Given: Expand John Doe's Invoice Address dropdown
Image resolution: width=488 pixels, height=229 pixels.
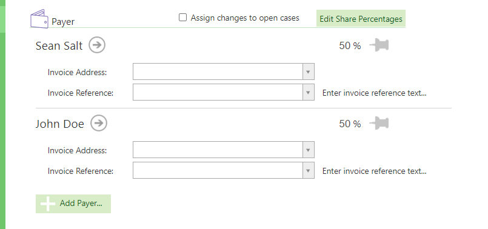Looking at the screenshot, I should pos(308,150).
